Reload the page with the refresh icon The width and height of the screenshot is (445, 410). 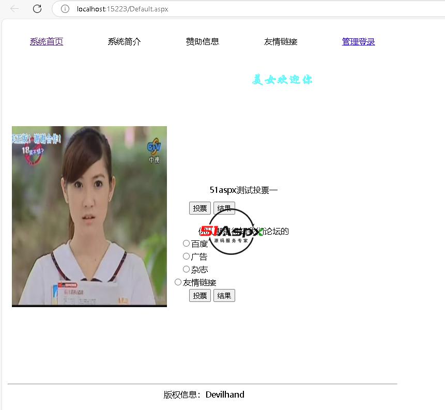point(37,9)
